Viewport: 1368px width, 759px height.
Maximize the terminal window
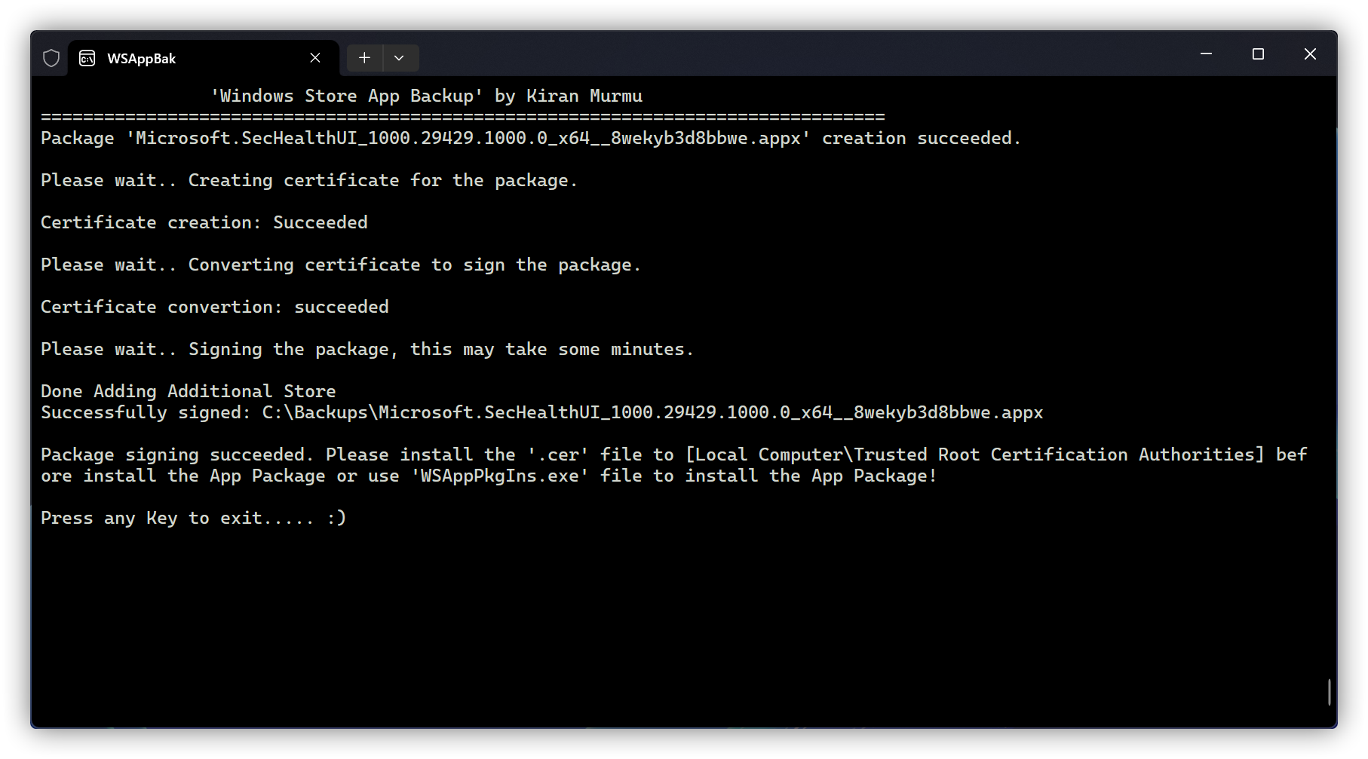tap(1258, 54)
